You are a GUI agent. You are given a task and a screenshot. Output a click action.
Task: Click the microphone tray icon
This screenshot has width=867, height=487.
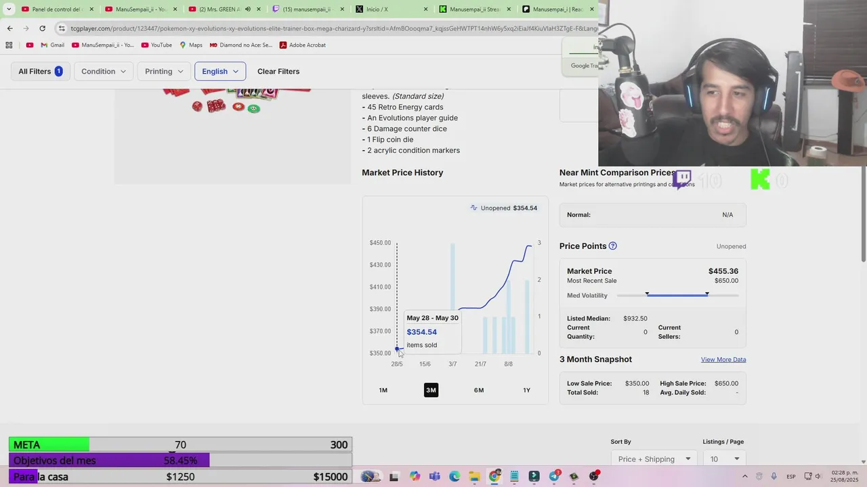pos(774,476)
